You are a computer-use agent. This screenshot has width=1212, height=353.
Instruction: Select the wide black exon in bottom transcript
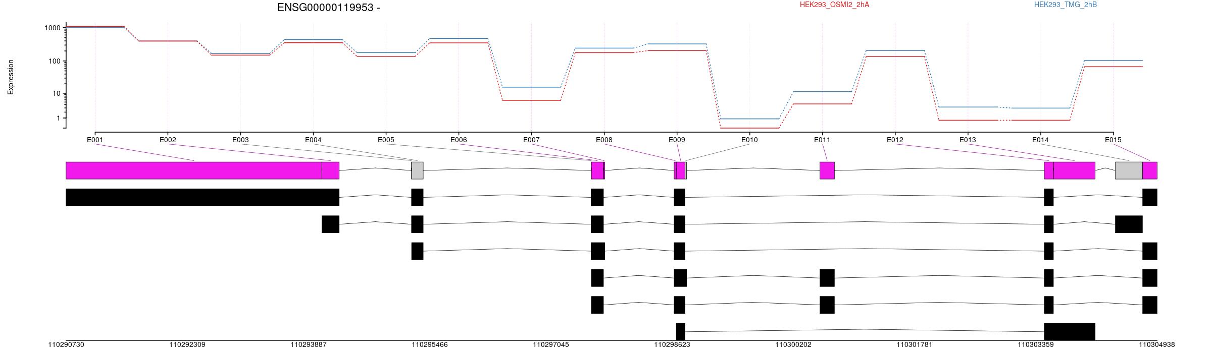(x=1070, y=332)
